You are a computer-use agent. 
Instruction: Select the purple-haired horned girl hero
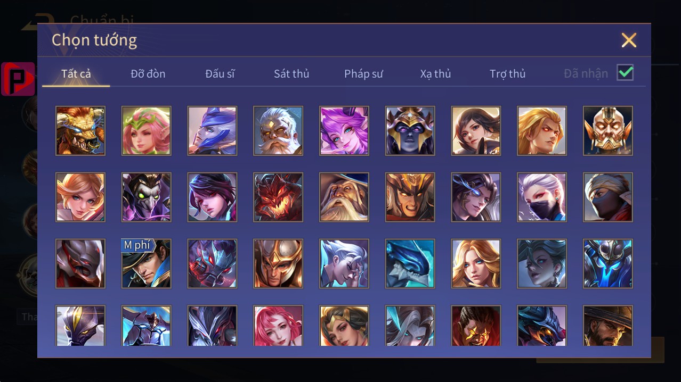[344, 131]
